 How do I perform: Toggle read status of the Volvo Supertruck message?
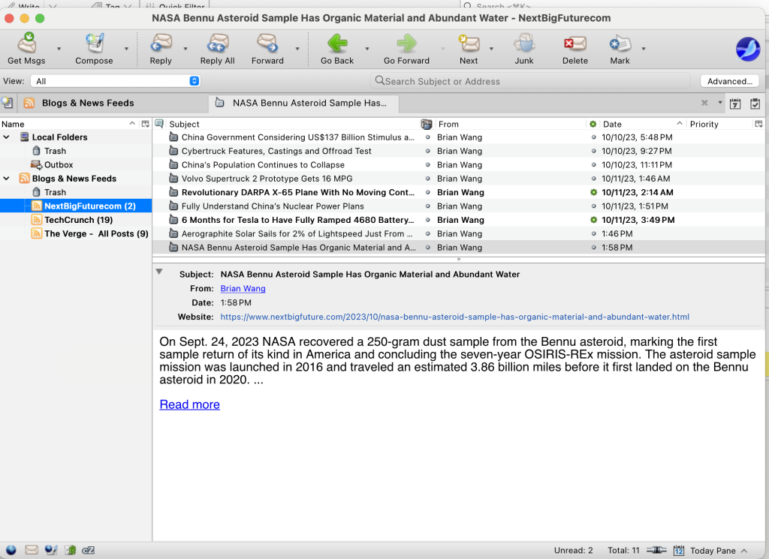tap(593, 179)
